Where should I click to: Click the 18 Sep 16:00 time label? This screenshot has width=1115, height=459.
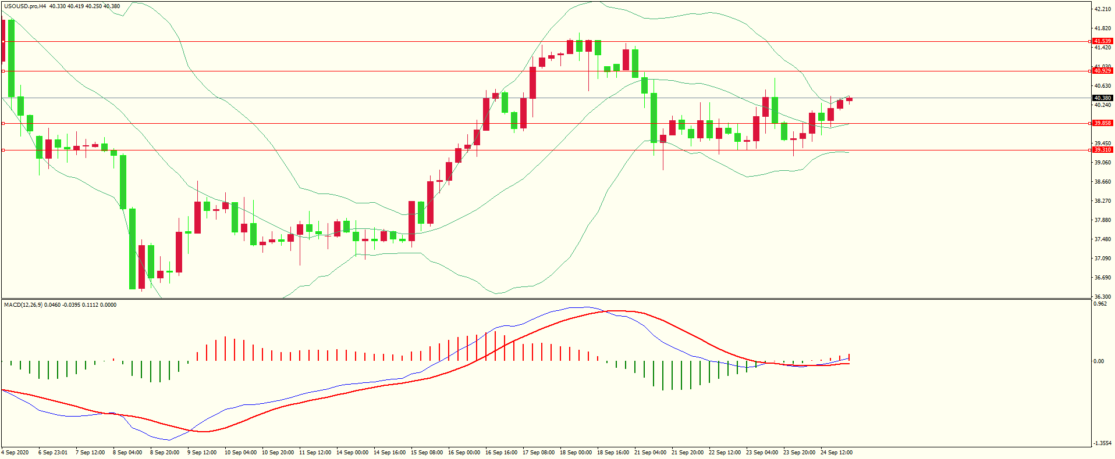(x=613, y=453)
